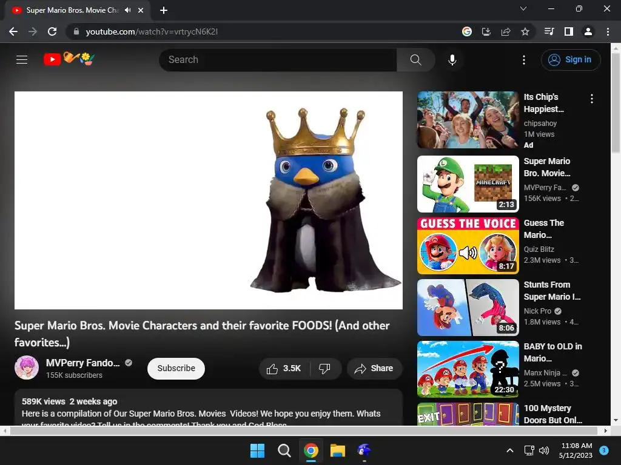Open Chrome three-dot menu
Viewport: 621px width, 465px height.
[x=608, y=31]
